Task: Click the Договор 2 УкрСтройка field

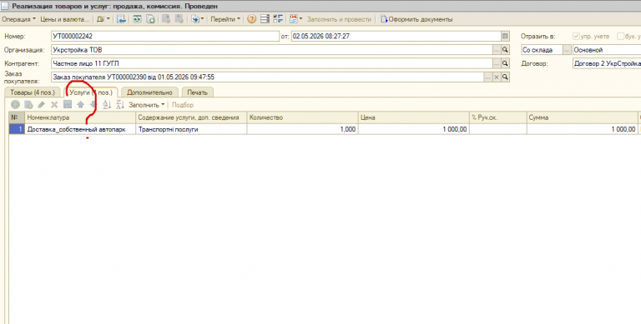Action: click(x=607, y=63)
